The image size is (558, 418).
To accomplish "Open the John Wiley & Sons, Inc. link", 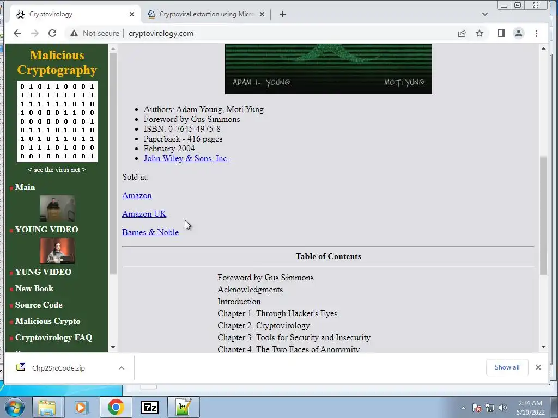I will tap(186, 158).
